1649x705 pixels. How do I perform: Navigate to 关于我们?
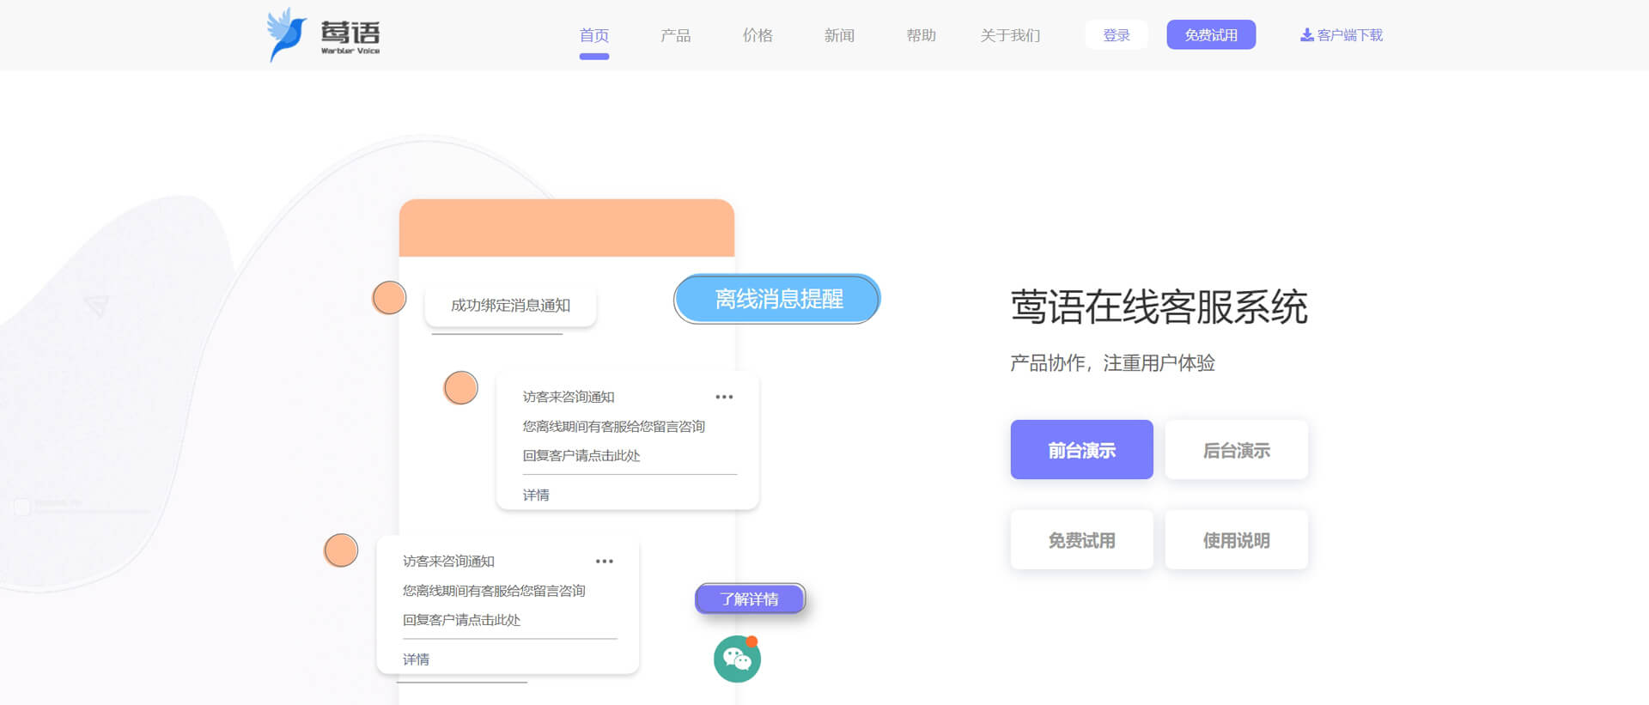1010,35
